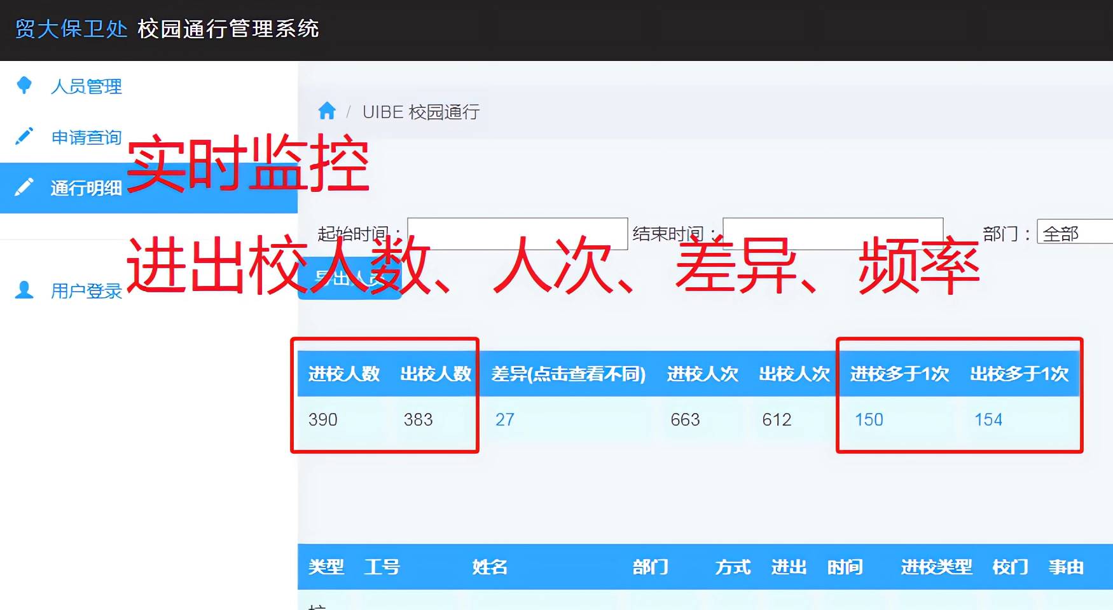Go to 用户登录 page
This screenshot has height=610, width=1113.
coord(86,291)
